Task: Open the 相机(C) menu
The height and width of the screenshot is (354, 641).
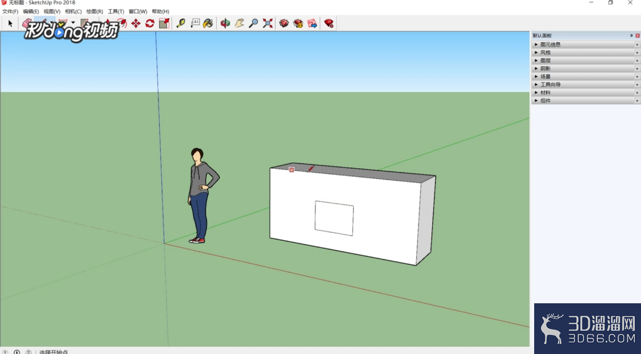Action: (x=73, y=12)
